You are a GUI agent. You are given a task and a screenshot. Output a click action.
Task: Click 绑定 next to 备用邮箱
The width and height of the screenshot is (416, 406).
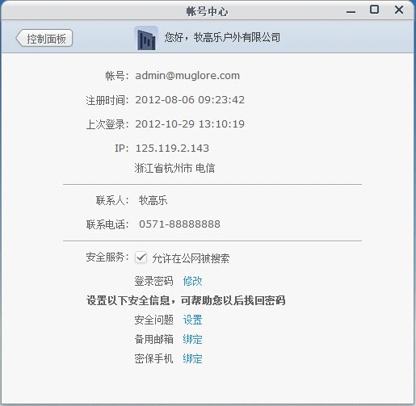tap(192, 339)
